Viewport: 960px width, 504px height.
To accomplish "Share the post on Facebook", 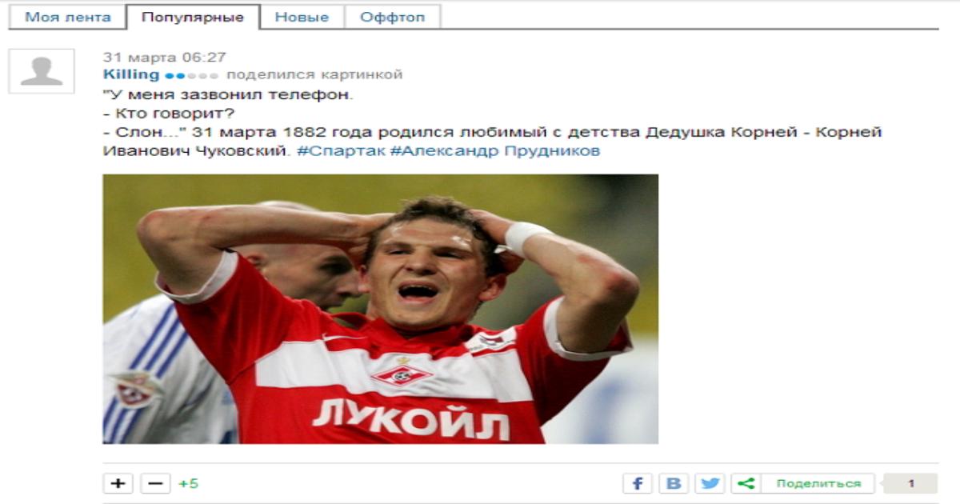I will [638, 483].
